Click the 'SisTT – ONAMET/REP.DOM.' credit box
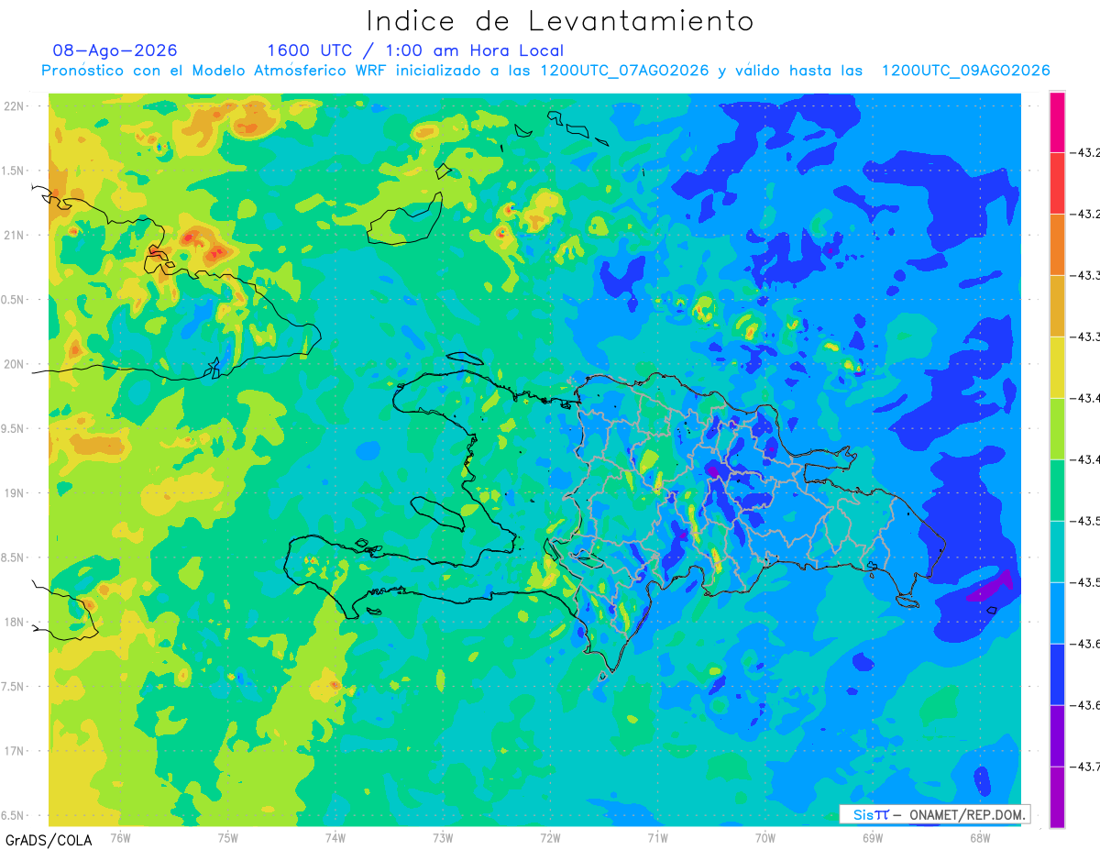 (935, 814)
